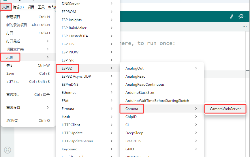The width and height of the screenshot is (250, 157).
Task: Expand FreeRTOS submenu
Action: click(x=162, y=141)
